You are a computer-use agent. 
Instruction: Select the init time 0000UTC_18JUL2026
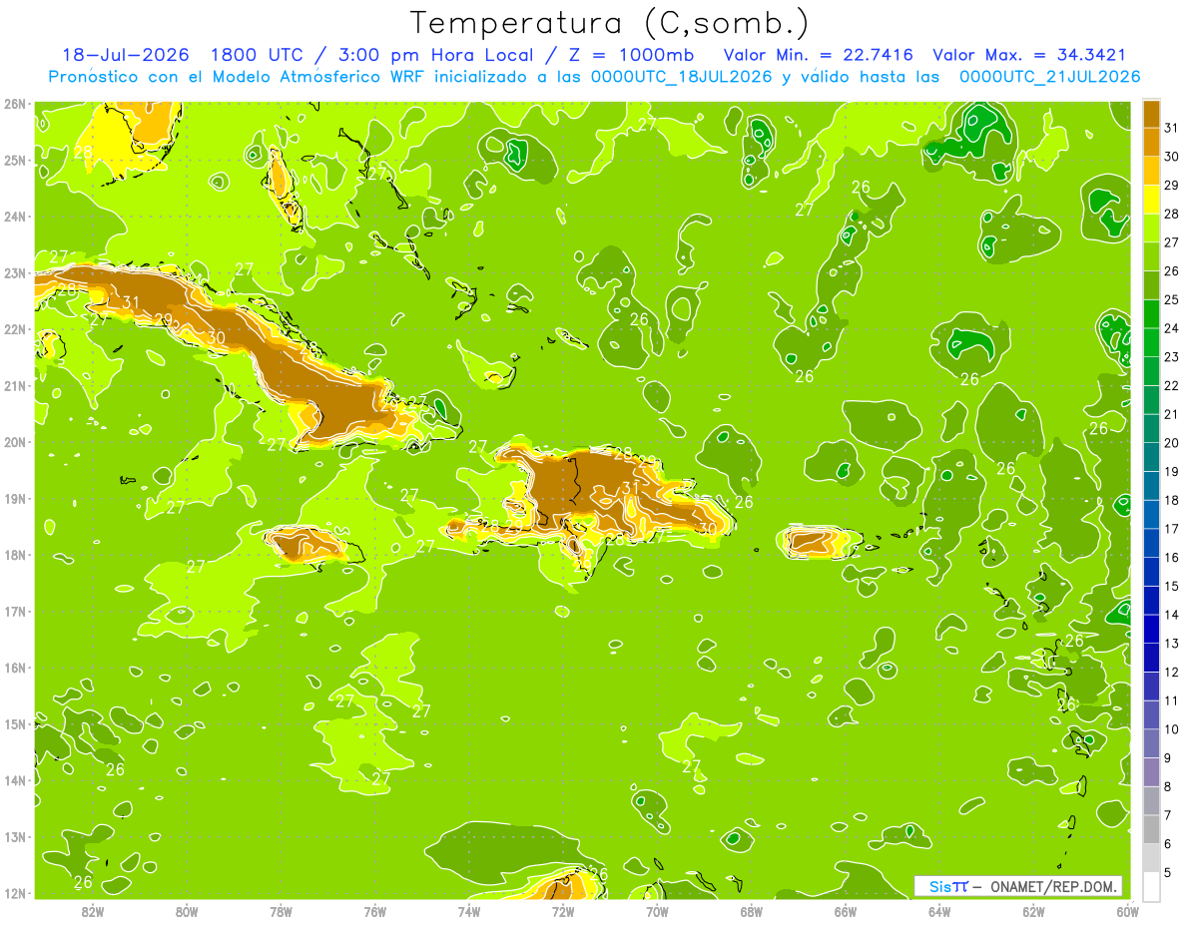click(682, 76)
